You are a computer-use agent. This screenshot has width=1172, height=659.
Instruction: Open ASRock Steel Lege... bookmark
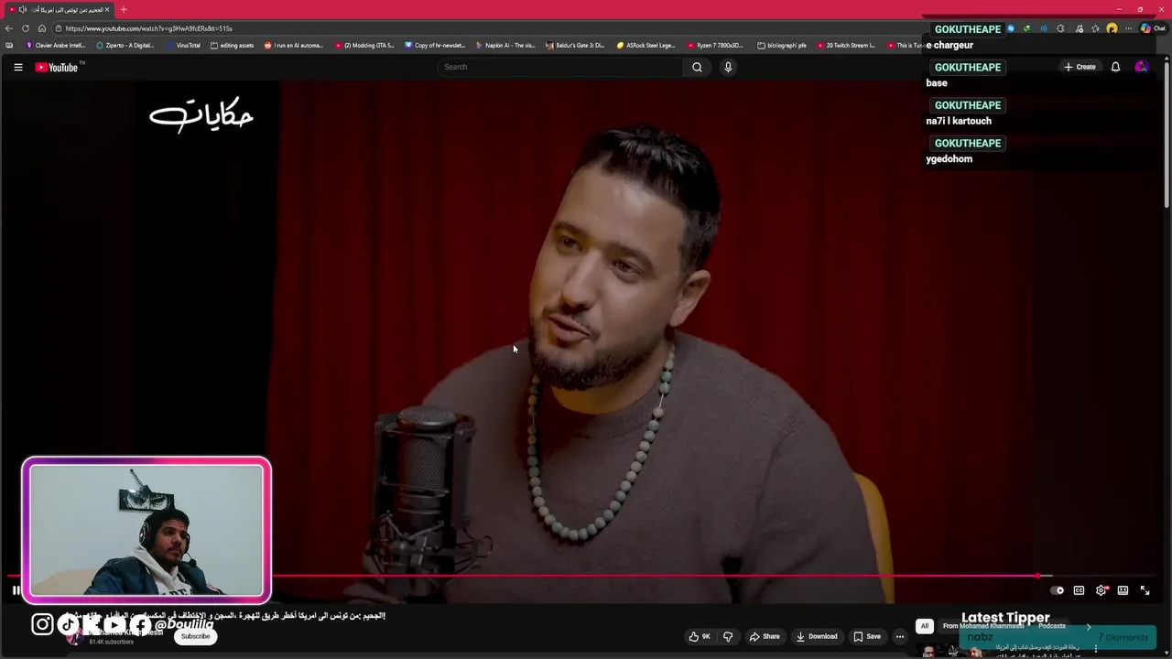[646, 45]
